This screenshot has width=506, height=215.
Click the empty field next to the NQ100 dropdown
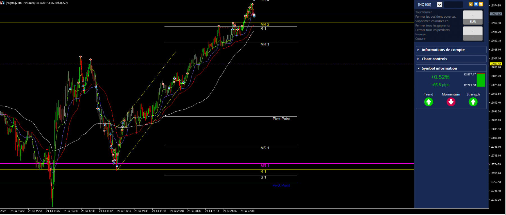(x=453, y=4)
